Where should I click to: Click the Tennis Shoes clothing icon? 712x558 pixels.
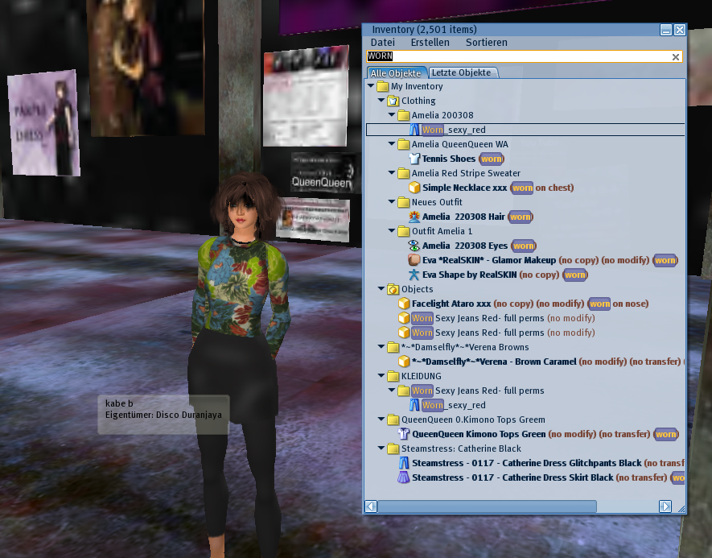pos(414,159)
